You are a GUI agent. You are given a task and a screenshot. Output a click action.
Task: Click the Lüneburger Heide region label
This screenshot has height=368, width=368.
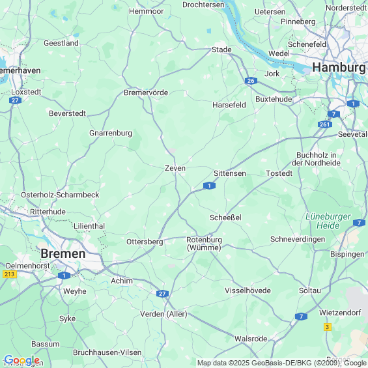click(x=328, y=221)
